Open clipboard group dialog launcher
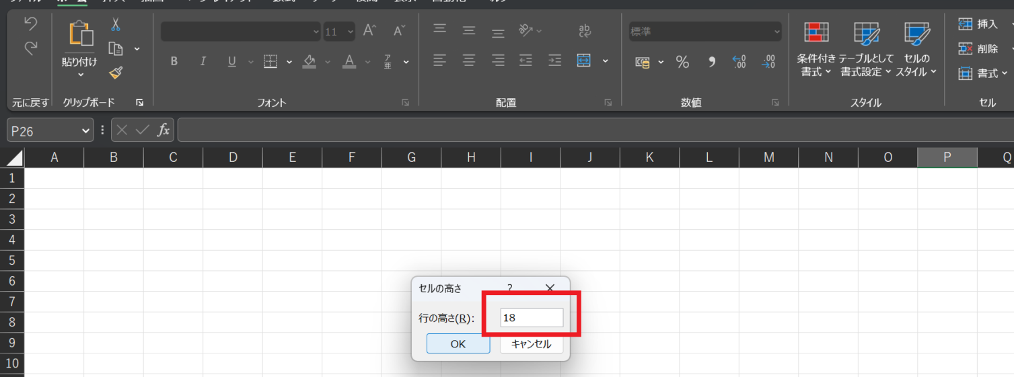The image size is (1014, 377). tap(139, 102)
